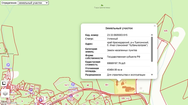Click the popup scrollbar up arrow
Screen dimensions: 188x105
tap(152, 35)
